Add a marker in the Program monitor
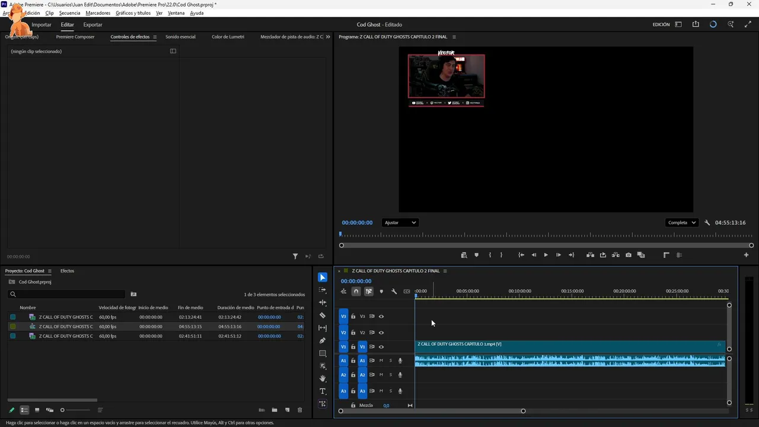Screen dimensions: 759x427 click(476, 255)
